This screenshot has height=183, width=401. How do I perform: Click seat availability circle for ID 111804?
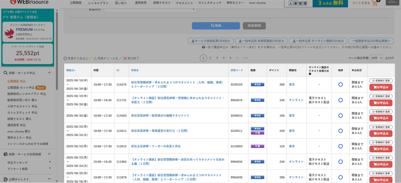click(x=340, y=162)
